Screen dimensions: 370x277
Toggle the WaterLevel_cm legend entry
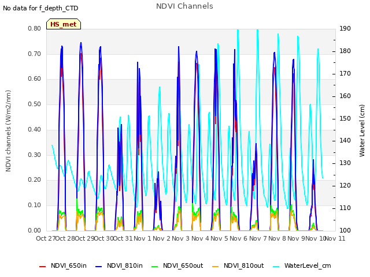pos(302,265)
